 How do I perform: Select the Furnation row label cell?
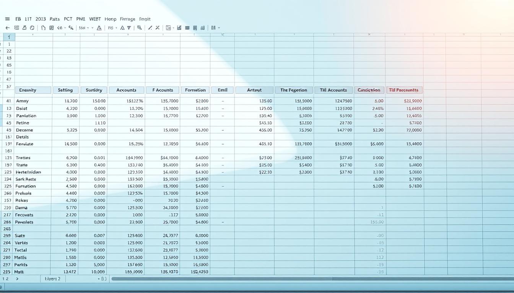[33, 186]
